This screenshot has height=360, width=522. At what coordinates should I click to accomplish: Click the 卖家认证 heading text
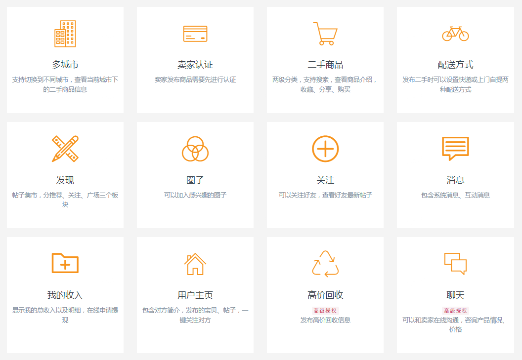195,65
